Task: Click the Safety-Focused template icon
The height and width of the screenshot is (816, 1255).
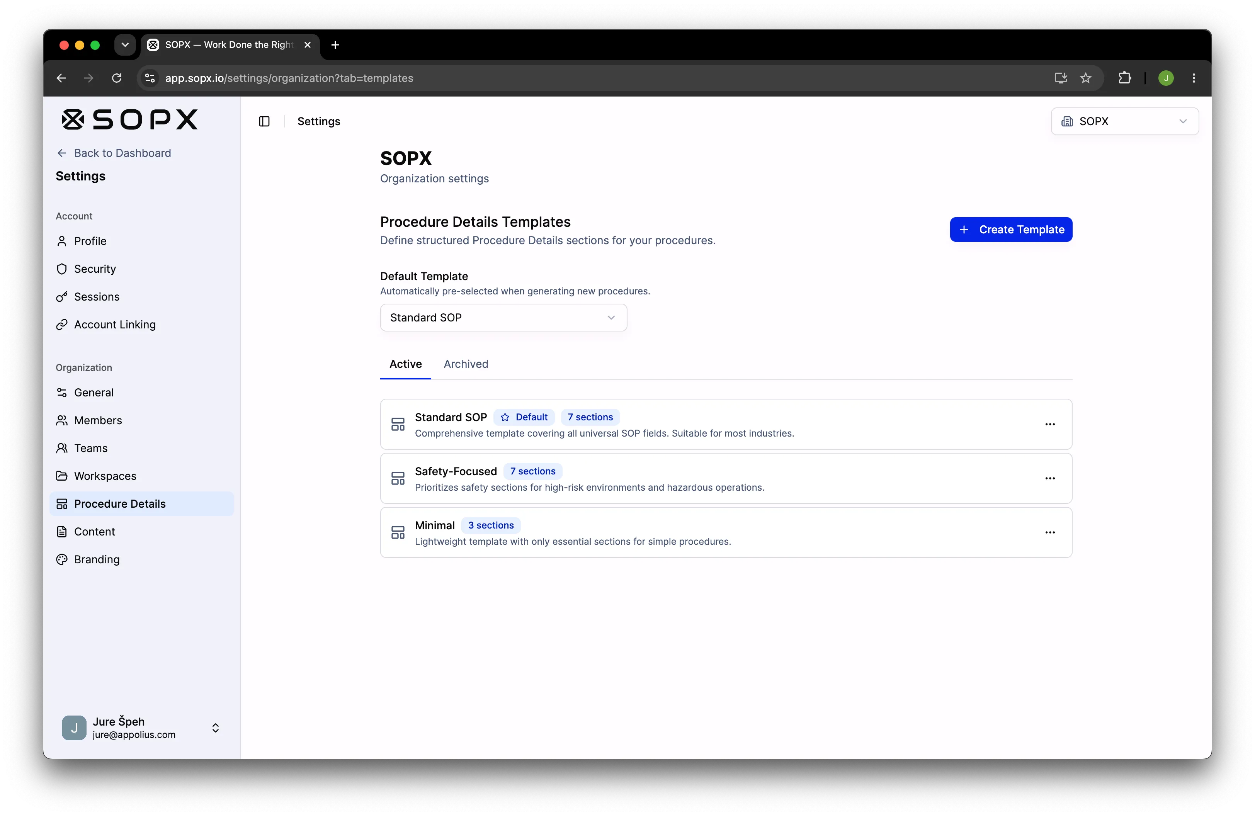Action: tap(398, 479)
